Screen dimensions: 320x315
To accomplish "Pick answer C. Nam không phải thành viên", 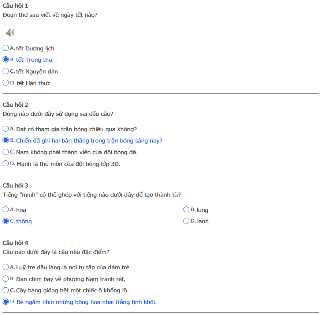I will click(6, 152).
